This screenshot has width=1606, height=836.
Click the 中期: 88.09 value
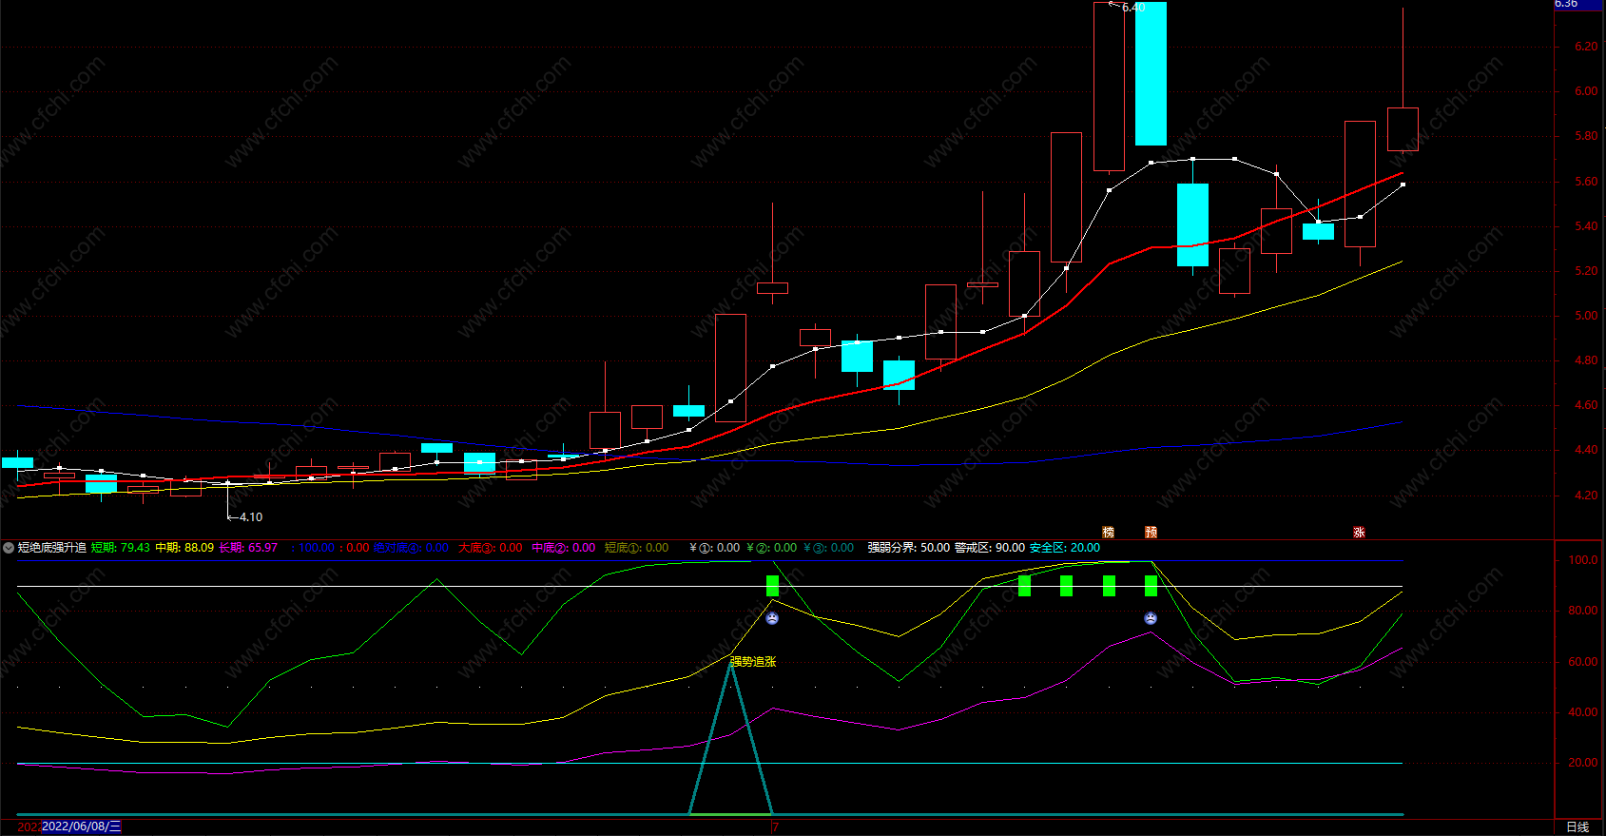tap(184, 548)
